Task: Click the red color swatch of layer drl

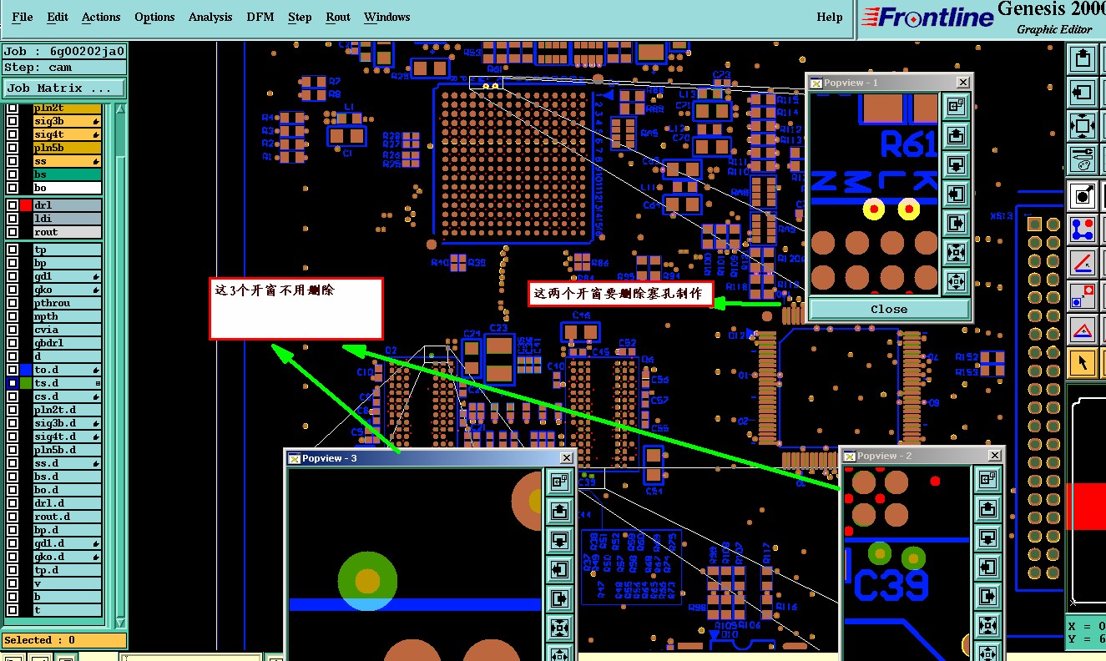Action: 25,205
